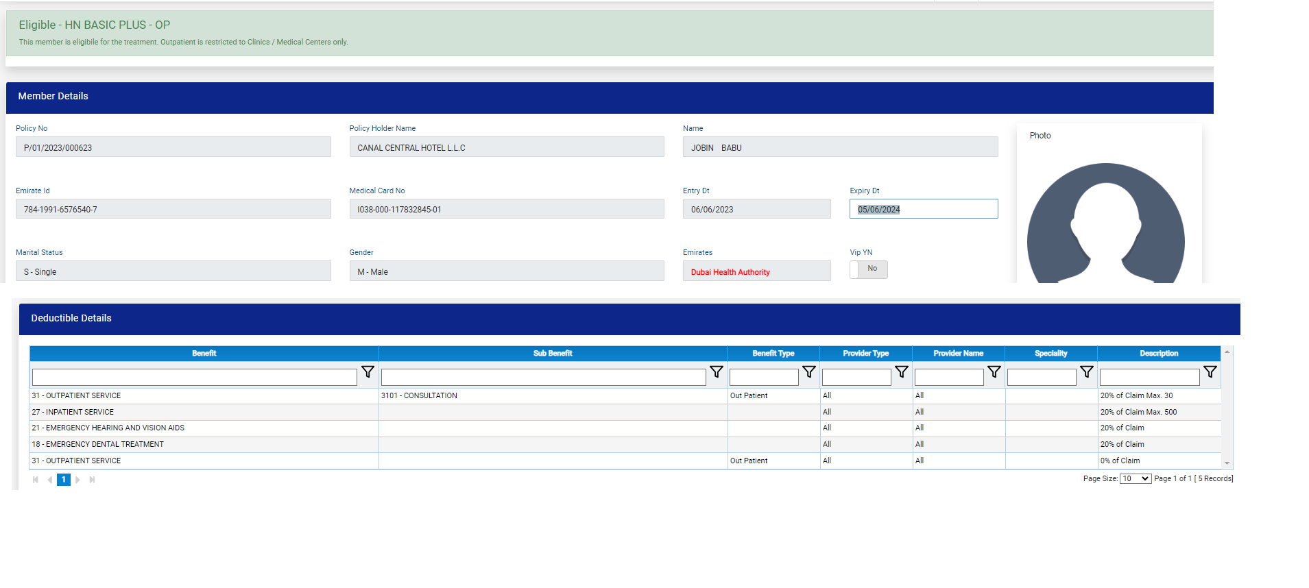Viewport: 1309px width, 588px height.
Task: Open the Benefit Type filter icon
Action: pyautogui.click(x=809, y=372)
